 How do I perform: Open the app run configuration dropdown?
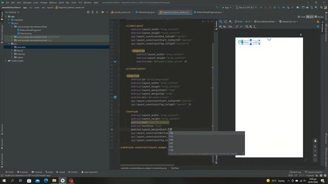click(x=227, y=7)
